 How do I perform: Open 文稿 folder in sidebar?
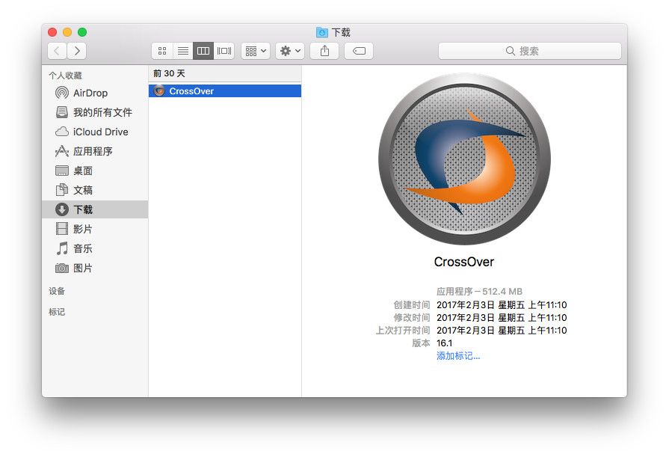click(82, 190)
